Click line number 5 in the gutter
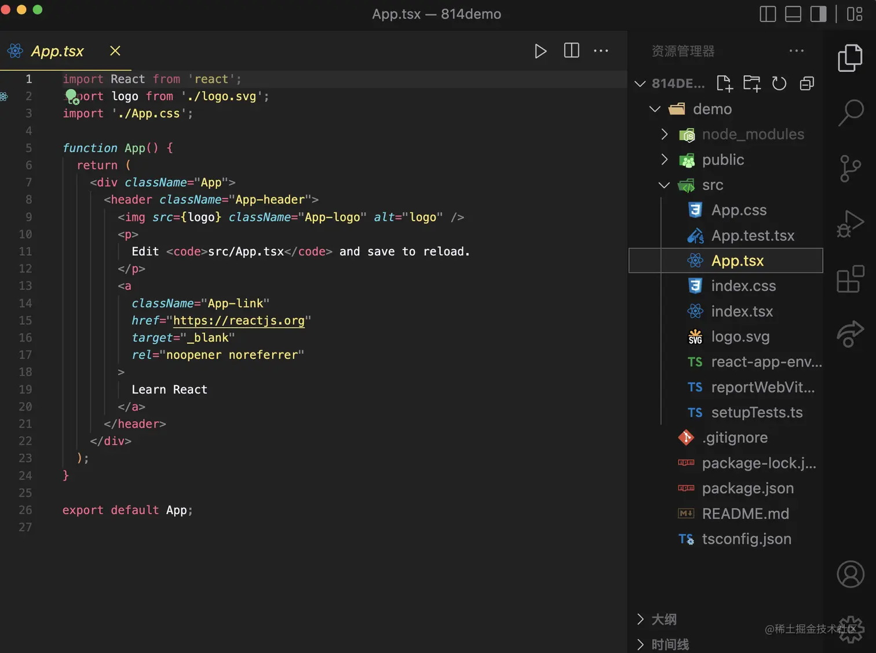The height and width of the screenshot is (653, 876). pos(28,148)
